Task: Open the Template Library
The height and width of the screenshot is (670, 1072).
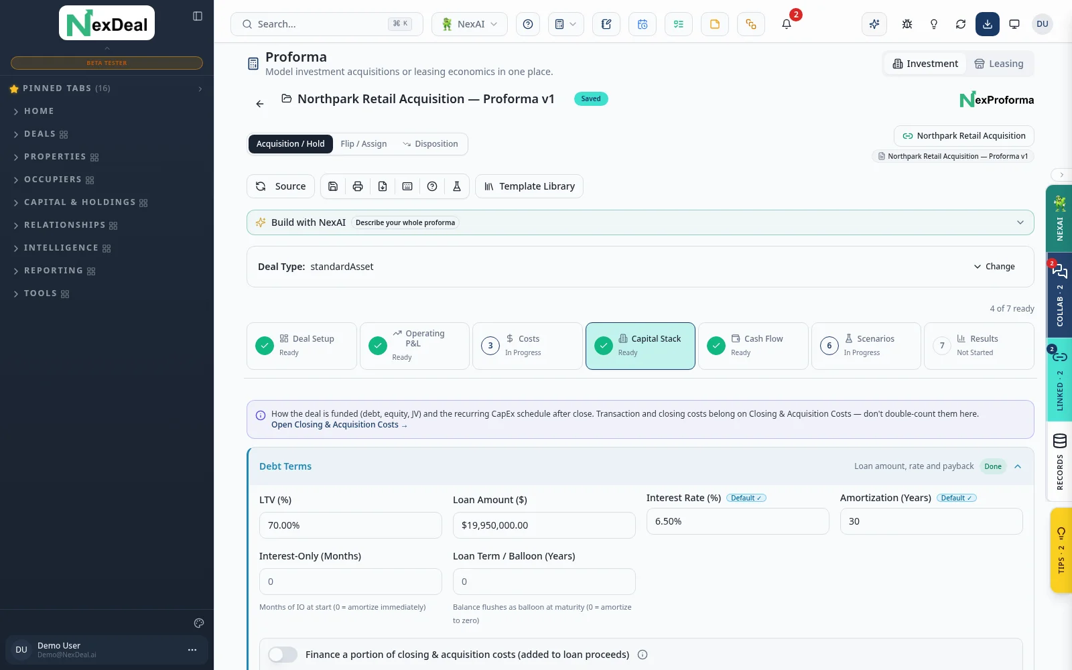Action: coord(529,186)
